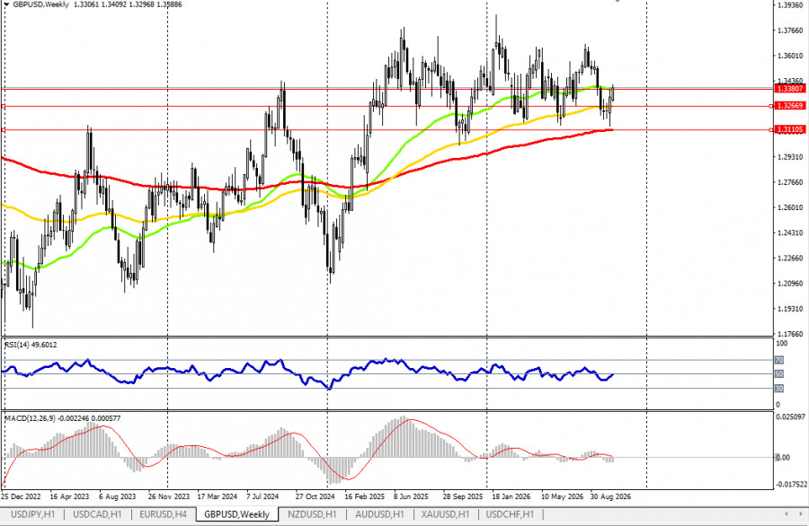Click the 16 Feb 2025 date label
809x526 pixels.
tap(365, 496)
